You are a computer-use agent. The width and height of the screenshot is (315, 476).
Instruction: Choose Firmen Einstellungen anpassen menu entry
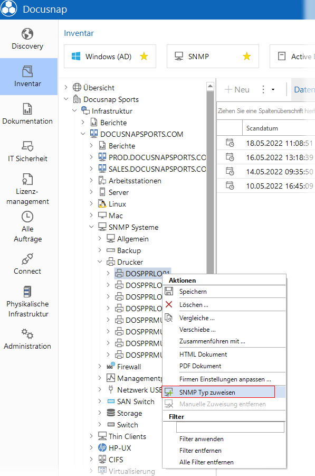(224, 379)
